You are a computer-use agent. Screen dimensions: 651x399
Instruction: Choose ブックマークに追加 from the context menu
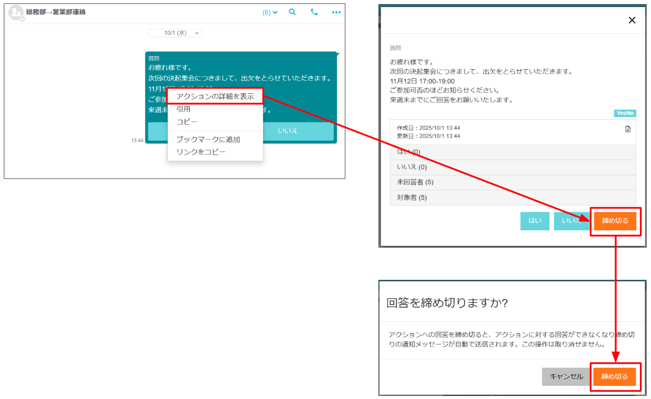tap(208, 139)
